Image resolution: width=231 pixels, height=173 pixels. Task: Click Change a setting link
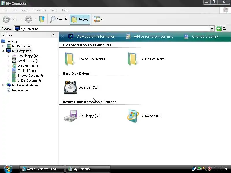click(x=202, y=37)
